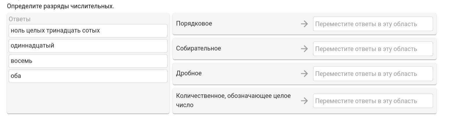Viewport: 470px width, 130px height.
Task: Select the answer 'одиннадцатый'
Action: (88, 46)
